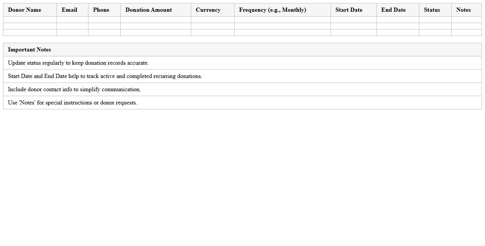Click the Currency column header
Image resolution: width=485 pixels, height=246 pixels.
(x=208, y=10)
